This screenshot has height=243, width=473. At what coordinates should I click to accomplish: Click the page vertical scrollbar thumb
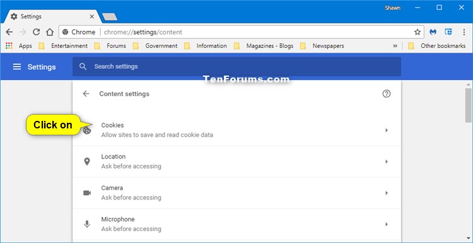tap(468, 106)
